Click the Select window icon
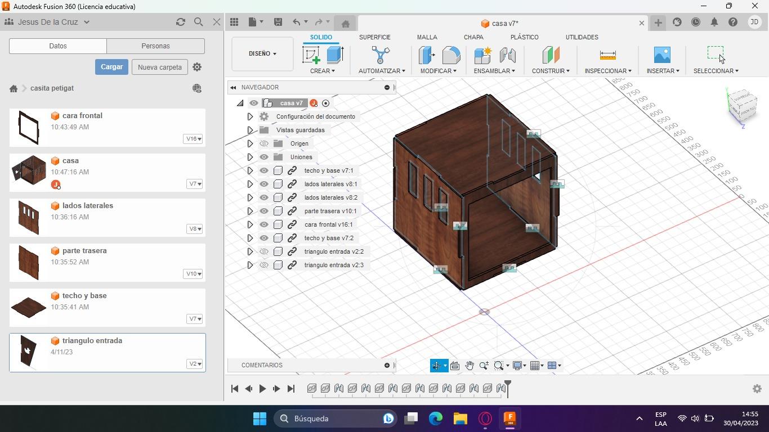This screenshot has height=432, width=769. (716, 54)
